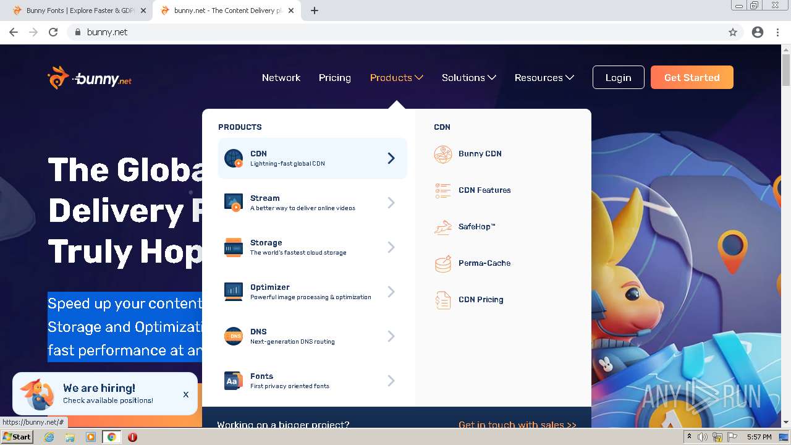Select the bunny.net browser tab

(x=227, y=11)
